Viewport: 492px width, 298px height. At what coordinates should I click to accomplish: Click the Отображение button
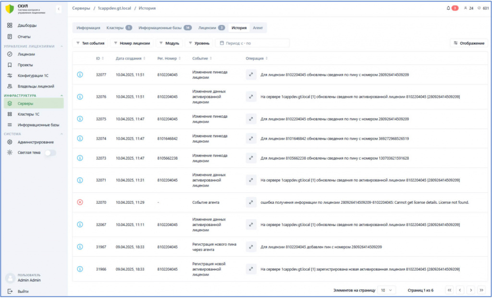[x=469, y=43]
